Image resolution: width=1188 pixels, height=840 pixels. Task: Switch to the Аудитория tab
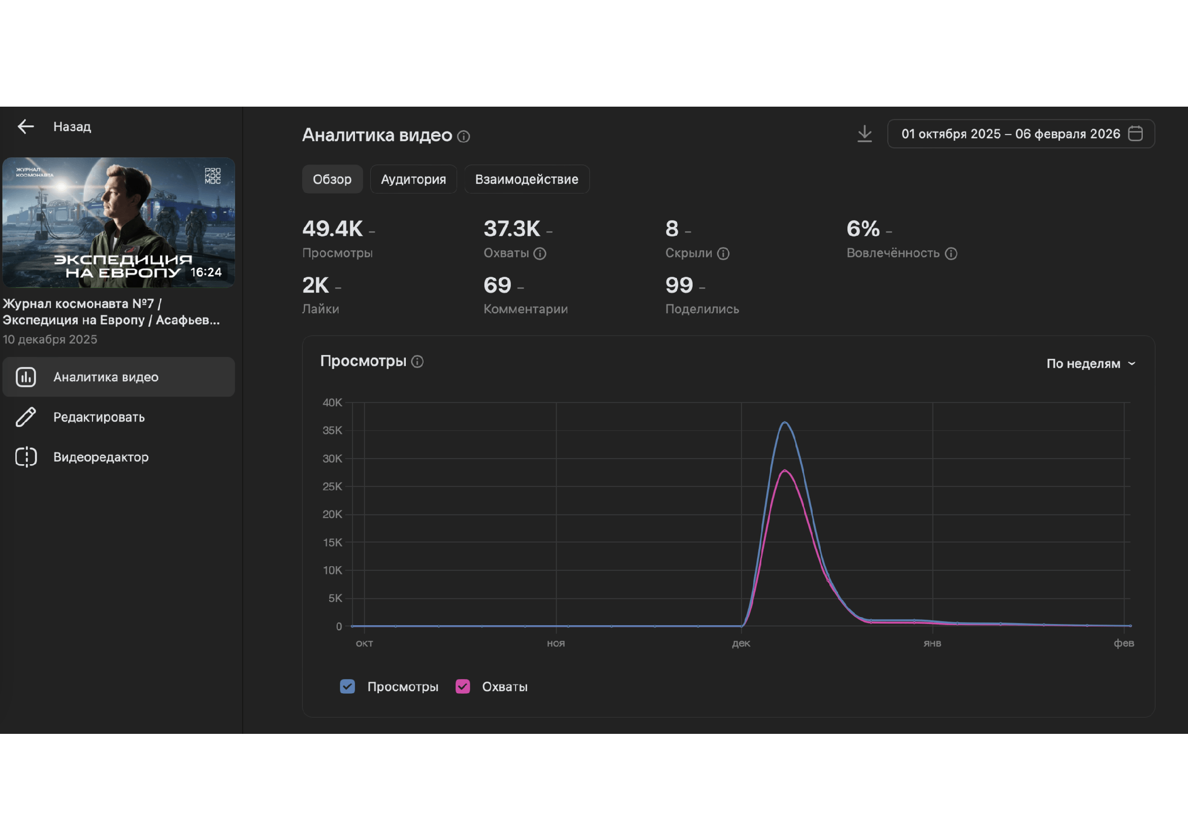click(413, 179)
